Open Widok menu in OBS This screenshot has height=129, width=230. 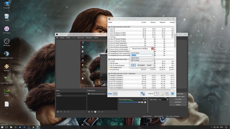click(68, 38)
